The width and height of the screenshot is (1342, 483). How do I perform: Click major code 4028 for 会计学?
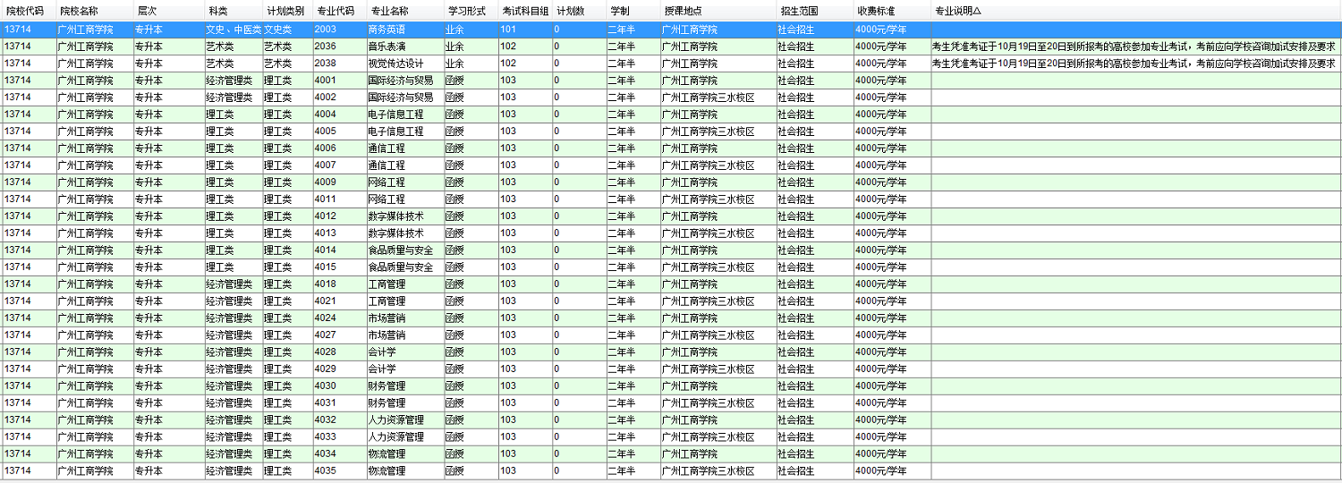pos(326,352)
